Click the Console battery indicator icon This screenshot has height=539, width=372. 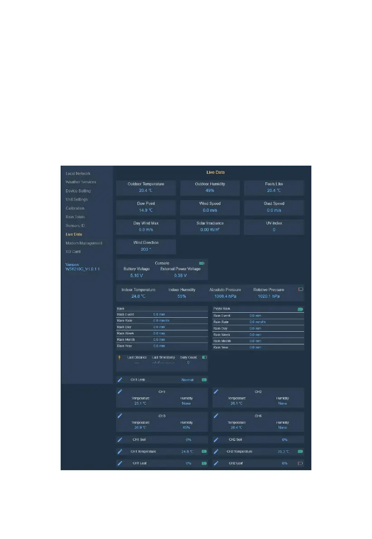click(x=202, y=263)
